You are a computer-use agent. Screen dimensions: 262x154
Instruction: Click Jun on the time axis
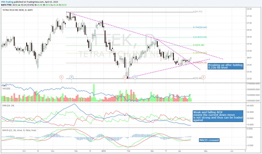pyautogui.click(x=232, y=151)
